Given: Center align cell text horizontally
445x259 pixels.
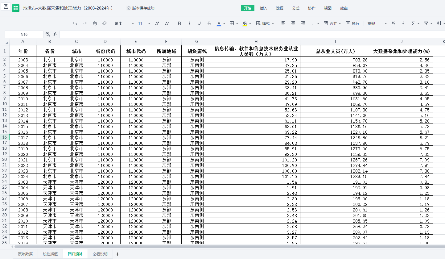Looking at the screenshot, I should click(293, 23).
